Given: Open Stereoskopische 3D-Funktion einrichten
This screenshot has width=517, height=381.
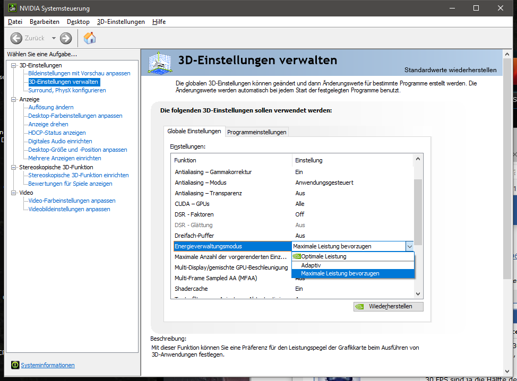Looking at the screenshot, I should pyautogui.click(x=79, y=175).
